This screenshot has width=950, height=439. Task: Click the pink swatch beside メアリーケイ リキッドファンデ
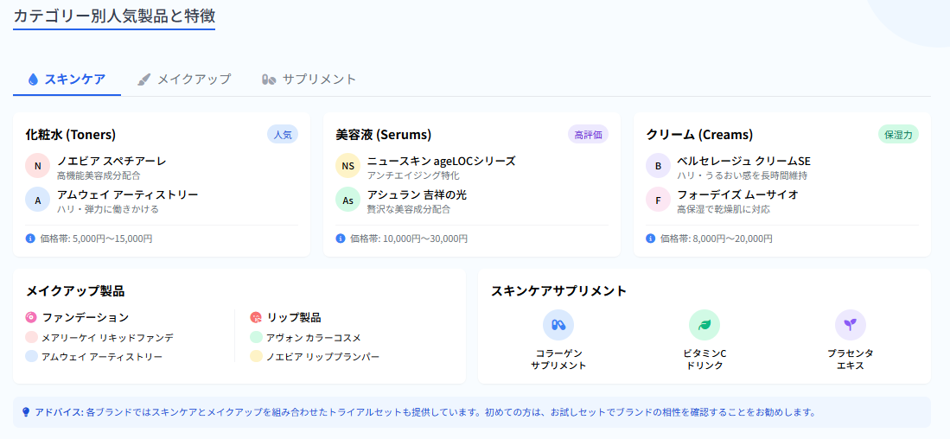31,337
